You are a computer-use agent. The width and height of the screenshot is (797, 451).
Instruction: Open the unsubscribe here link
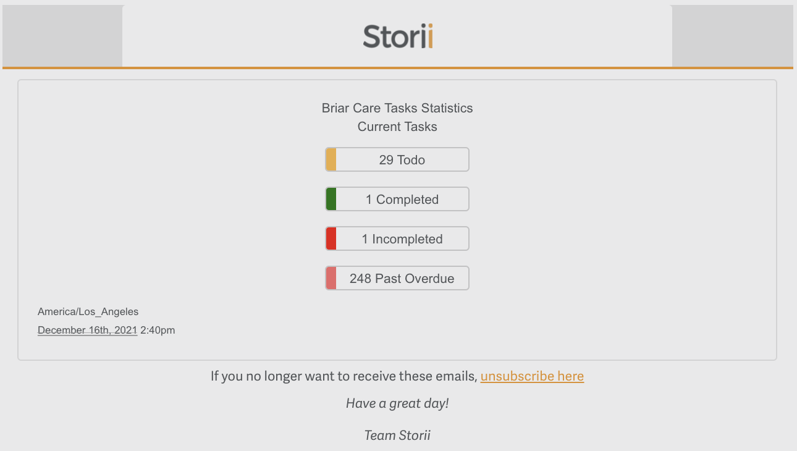(x=532, y=376)
